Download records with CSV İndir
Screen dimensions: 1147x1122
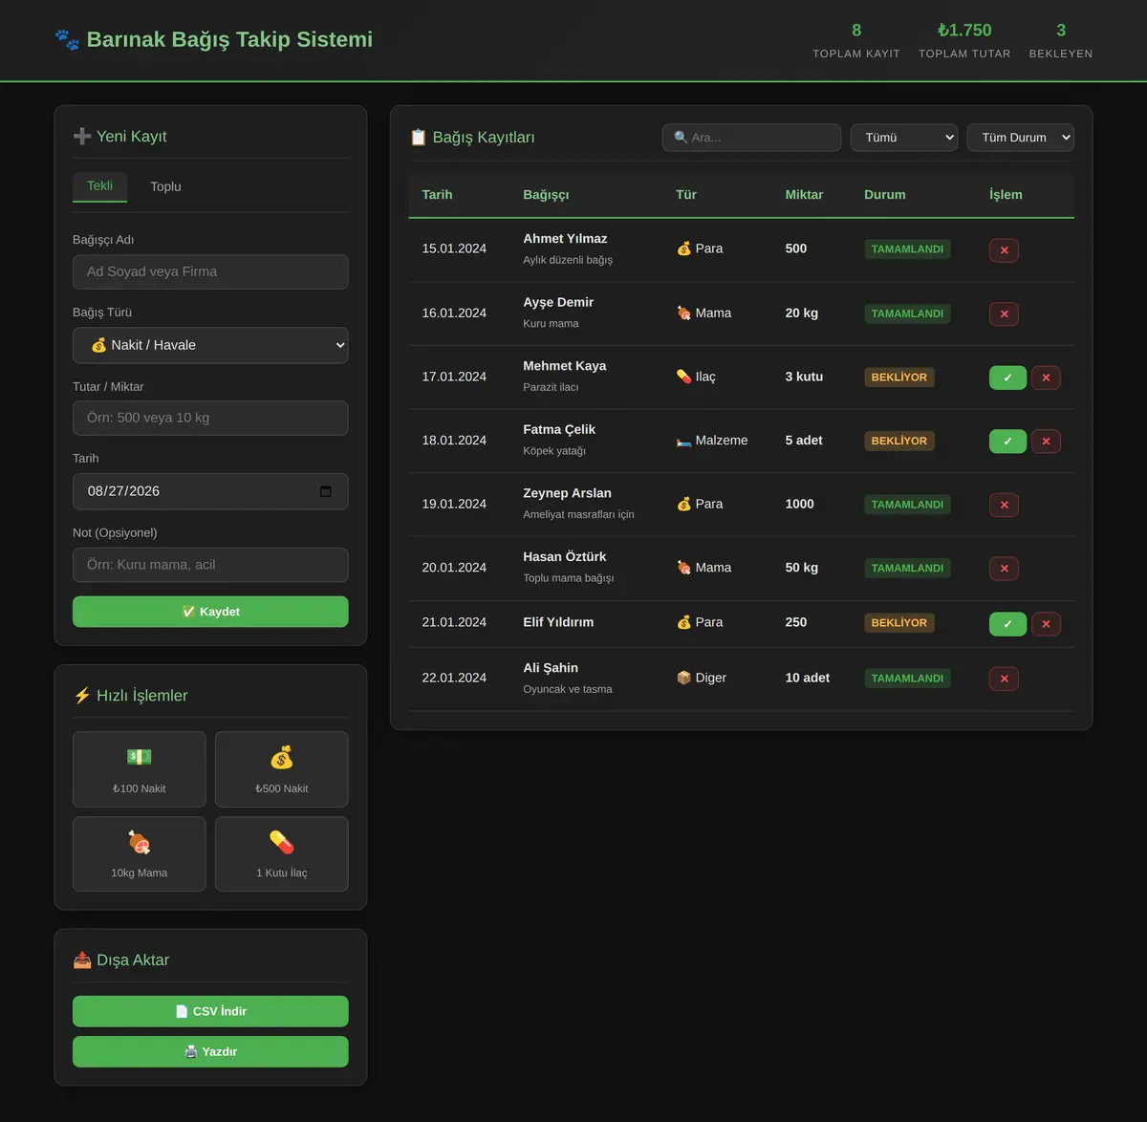click(x=210, y=1011)
